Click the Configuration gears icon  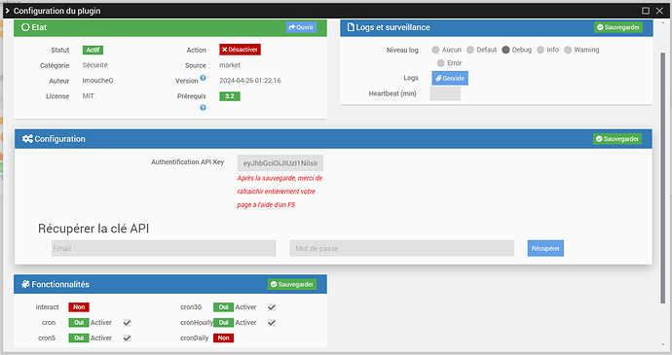tap(27, 139)
